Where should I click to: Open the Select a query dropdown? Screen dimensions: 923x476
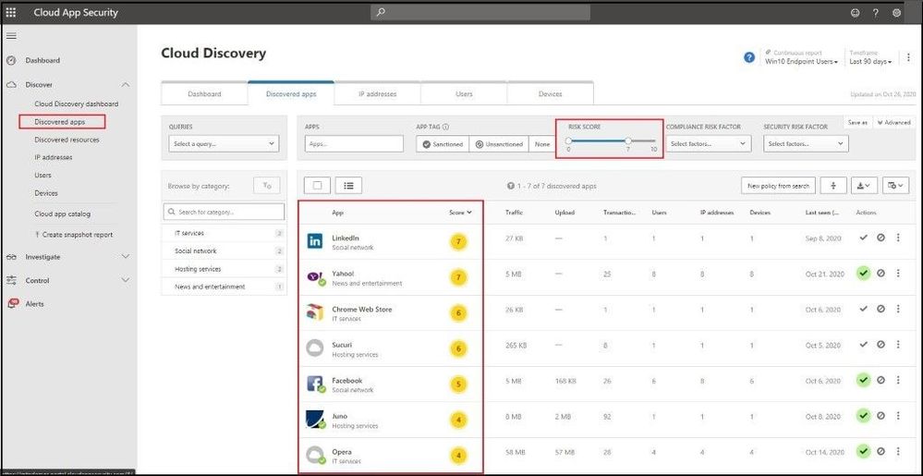point(224,143)
